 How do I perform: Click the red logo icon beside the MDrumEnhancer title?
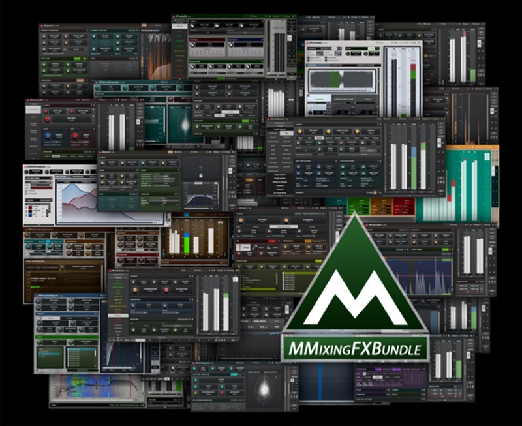[x=37, y=296]
